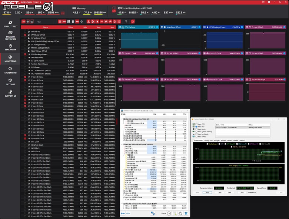Screen dimensions: 289x219
Task: Open options dot on Total CPU Usage graph
Action: click(x=285, y=79)
